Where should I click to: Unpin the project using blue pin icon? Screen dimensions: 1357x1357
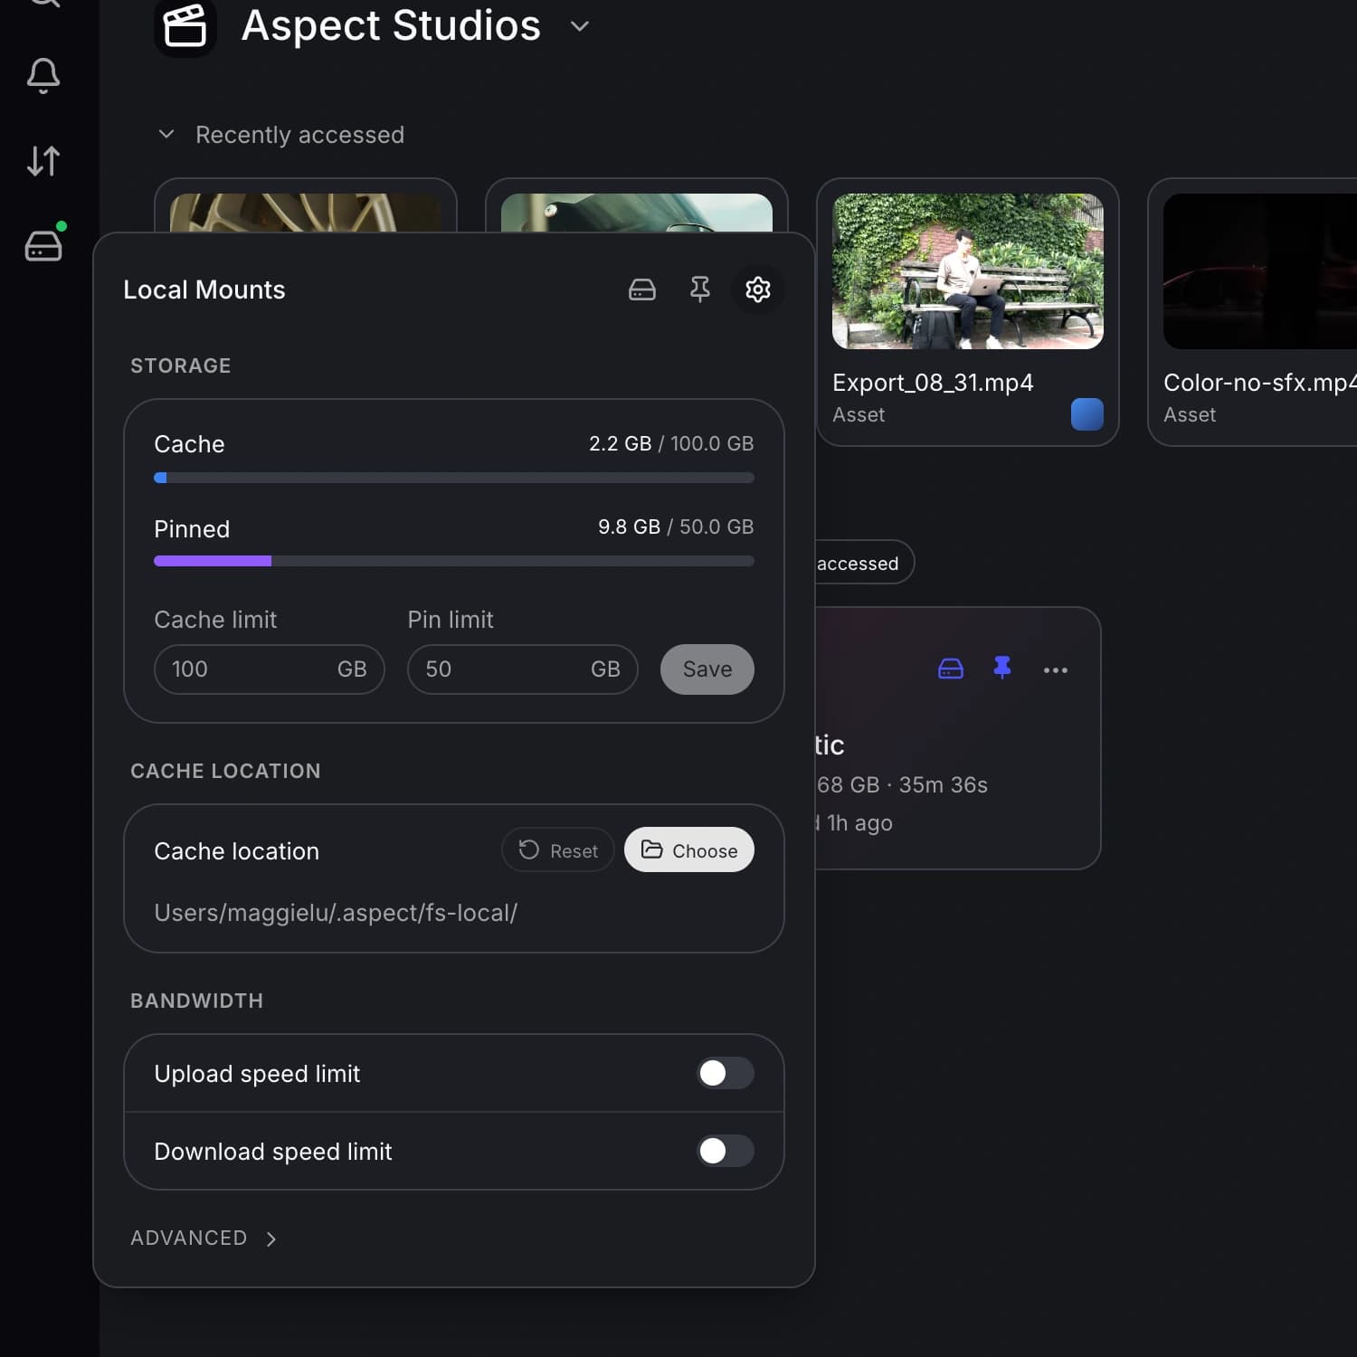pos(1002,669)
